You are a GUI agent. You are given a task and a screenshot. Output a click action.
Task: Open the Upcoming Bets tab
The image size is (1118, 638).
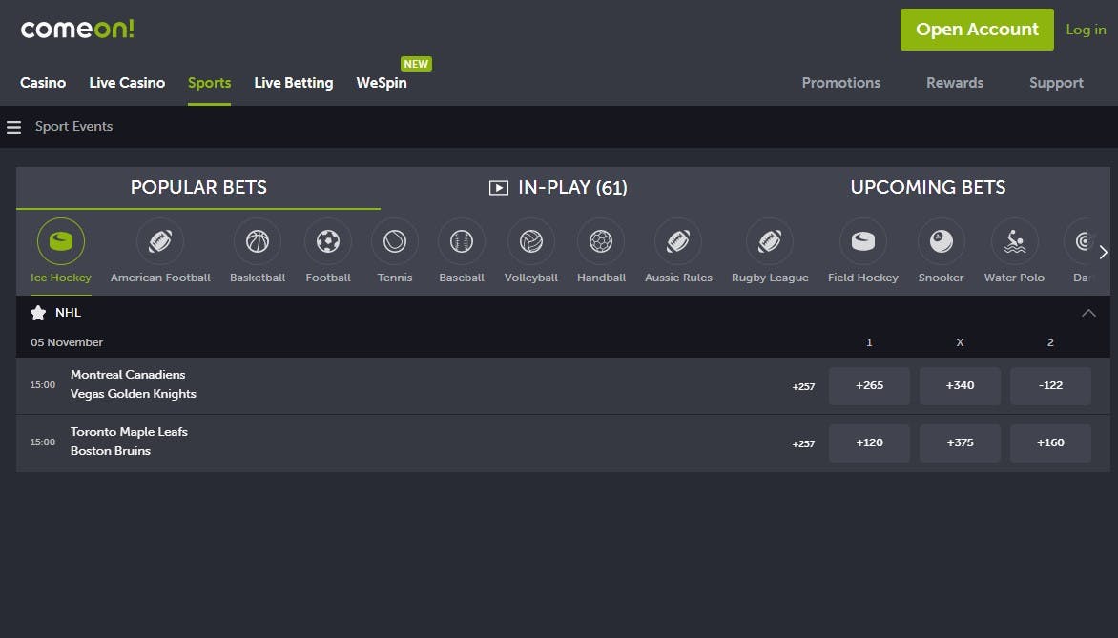tap(927, 188)
